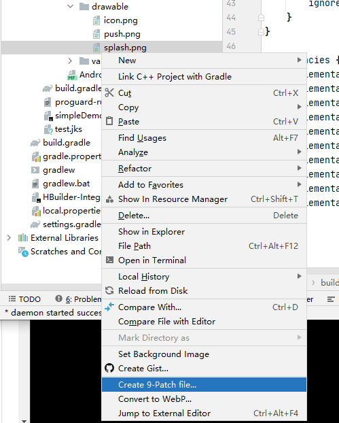Click the Compare With arrows icon
This screenshot has width=339, height=423.
click(109, 307)
